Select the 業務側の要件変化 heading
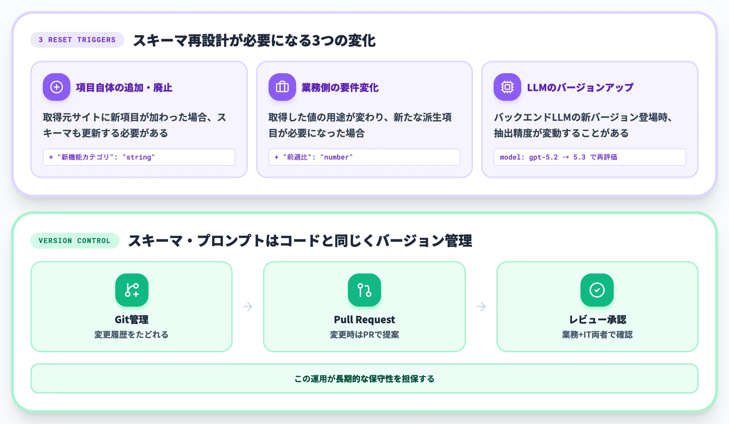This screenshot has height=424, width=729. pos(340,88)
